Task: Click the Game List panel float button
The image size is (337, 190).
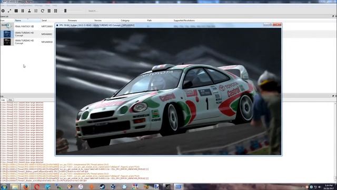Action: [333, 16]
